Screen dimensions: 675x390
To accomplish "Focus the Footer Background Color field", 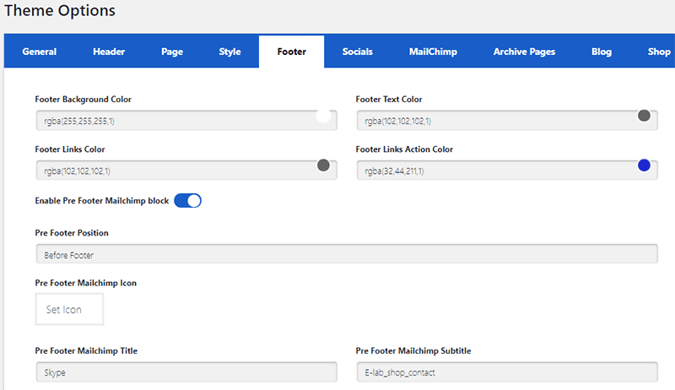I will click(x=186, y=121).
